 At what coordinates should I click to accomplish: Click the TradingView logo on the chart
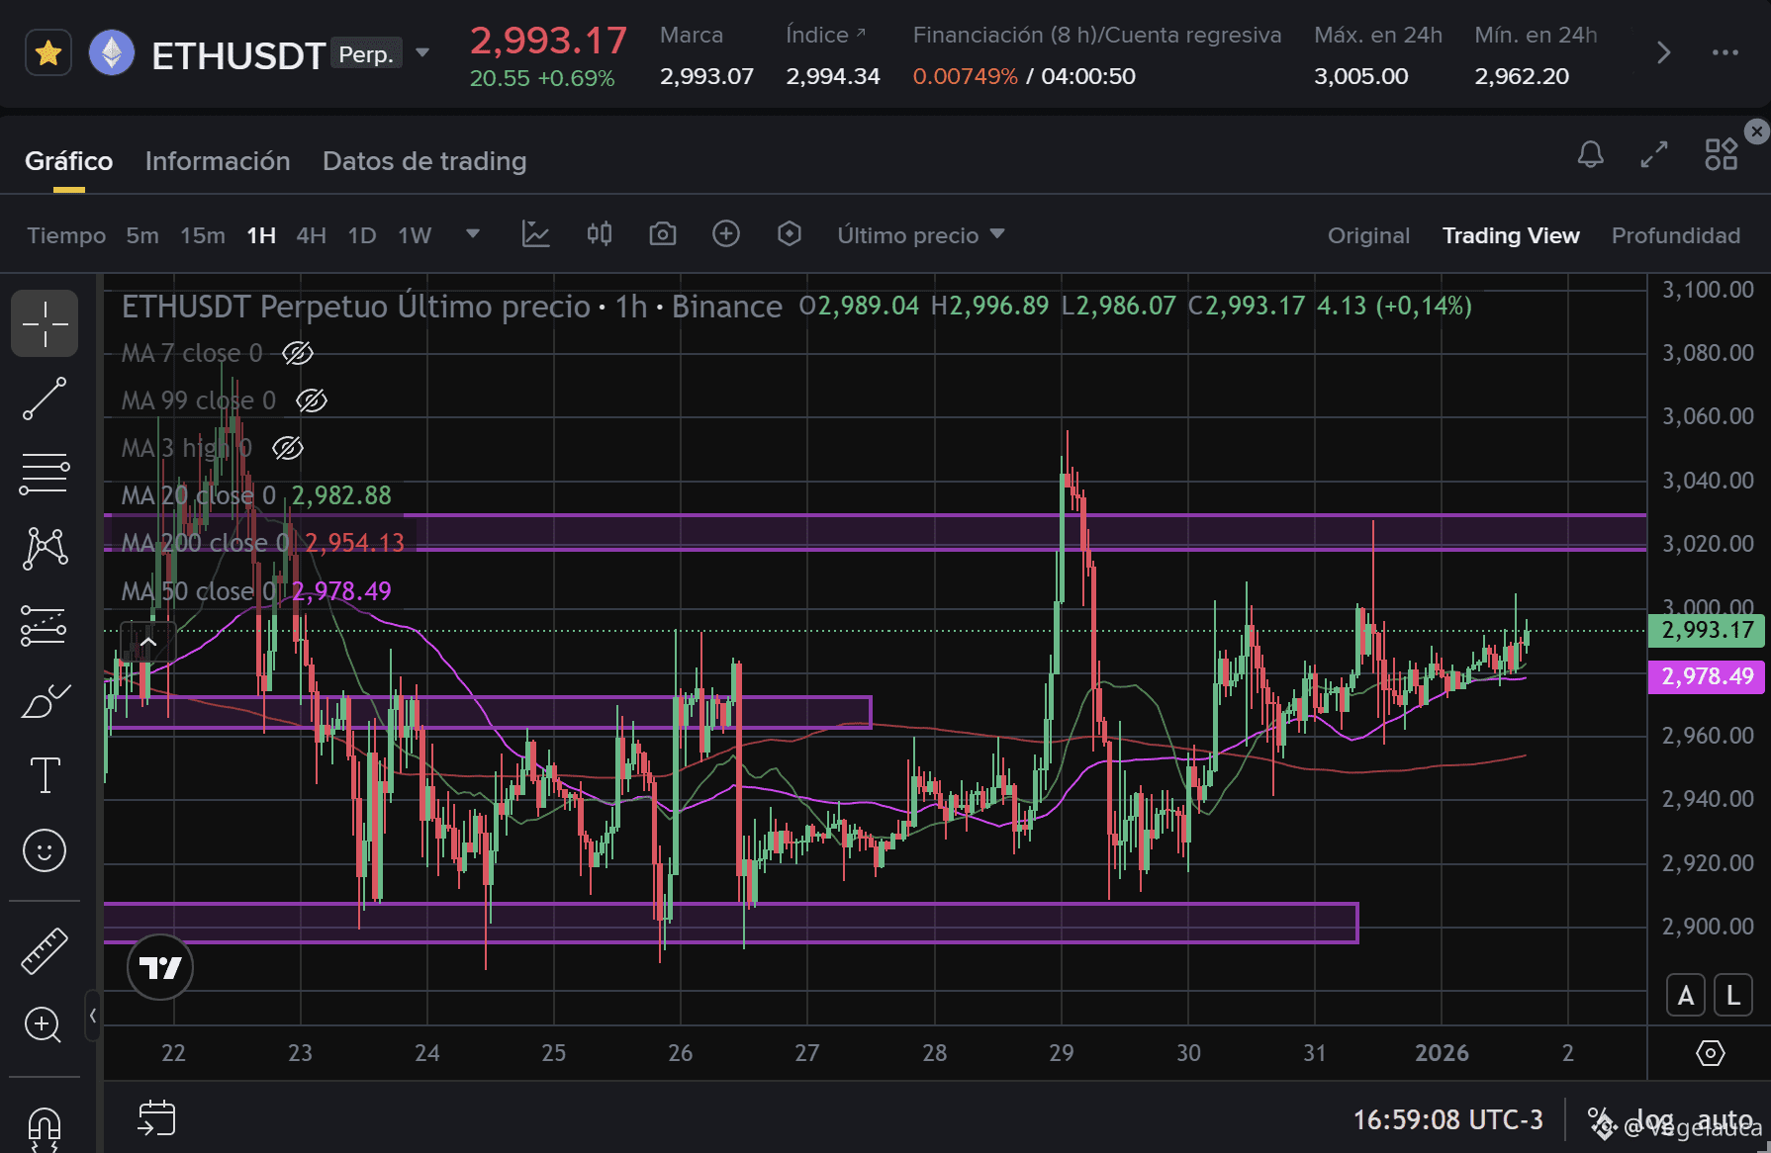pos(160,967)
